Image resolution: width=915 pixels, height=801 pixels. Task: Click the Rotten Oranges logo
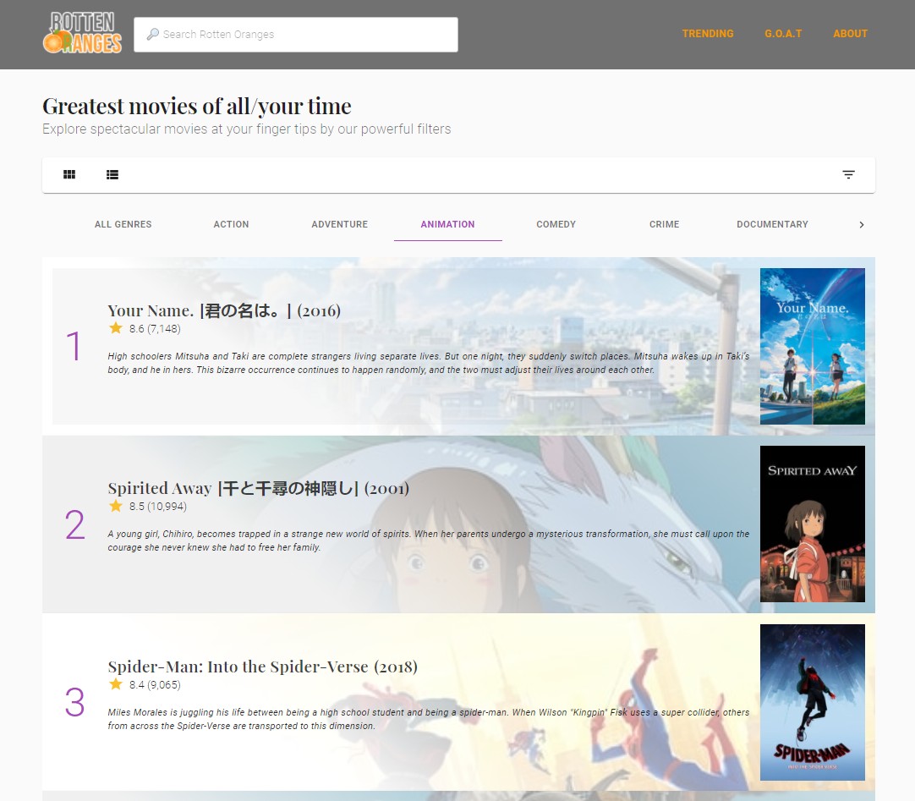click(x=82, y=33)
